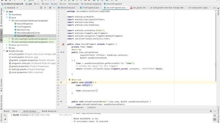
Task: Open the Build Analyzer tab
Action: pos(49,111)
